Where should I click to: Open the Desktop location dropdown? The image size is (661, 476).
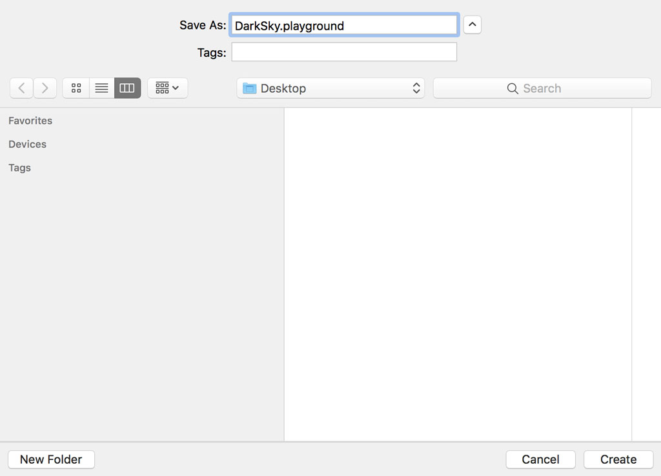click(x=330, y=88)
